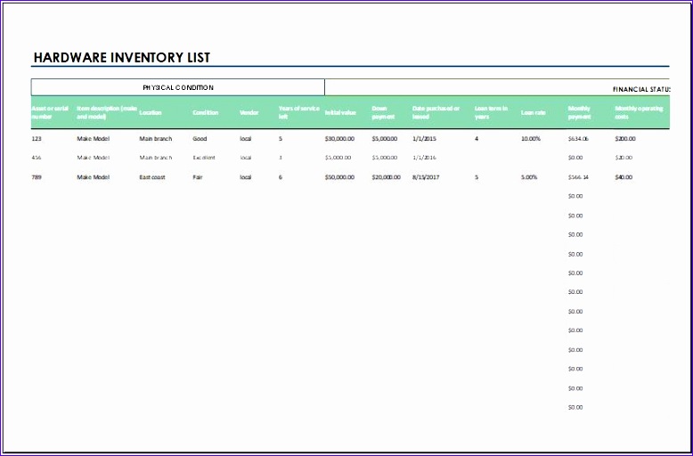Select the 'Asset or serial number' column header
This screenshot has height=456, width=693.
[x=50, y=113]
